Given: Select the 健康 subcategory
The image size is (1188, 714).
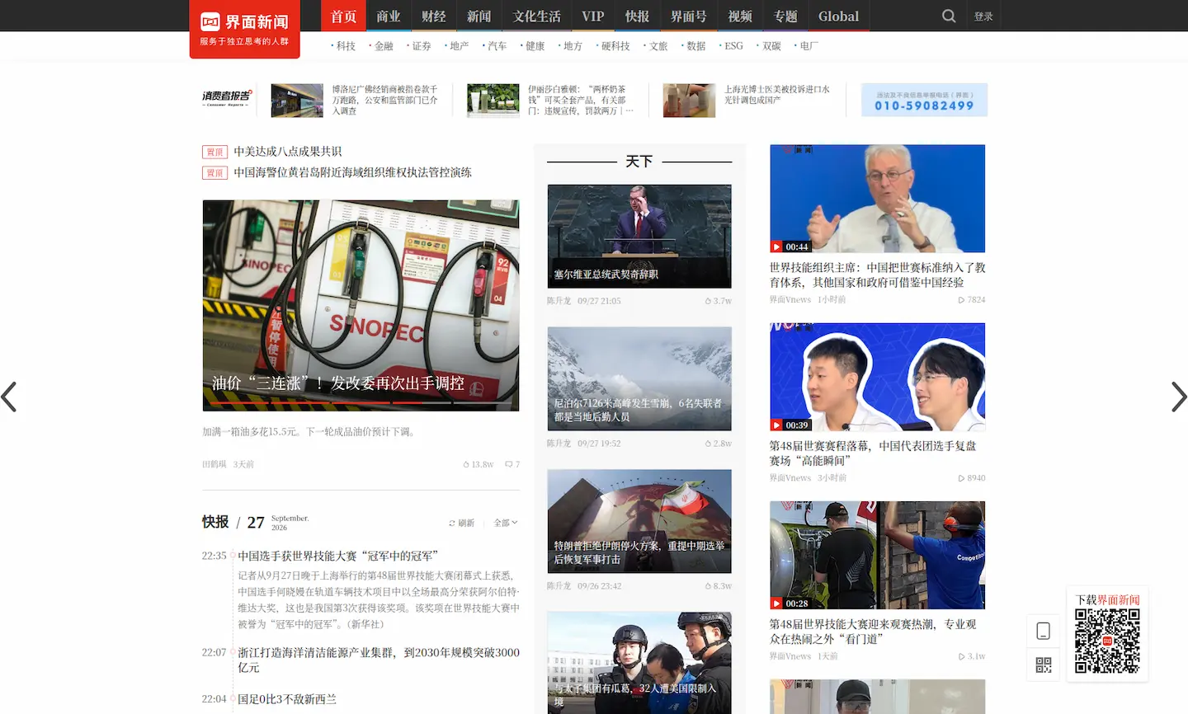Looking at the screenshot, I should (x=535, y=46).
